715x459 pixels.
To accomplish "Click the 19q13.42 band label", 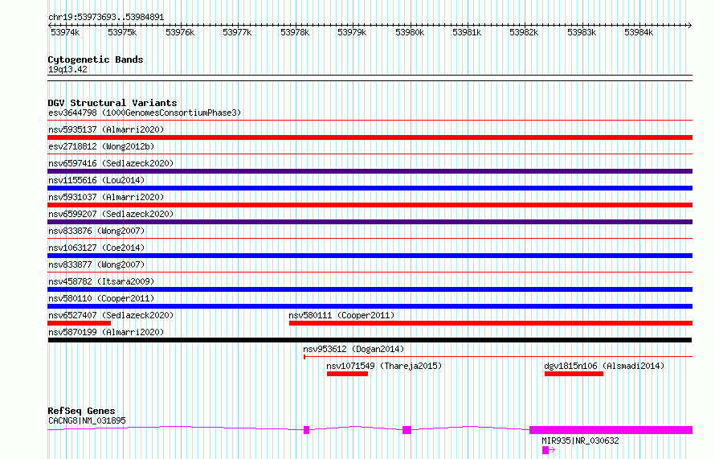I will tap(67, 69).
